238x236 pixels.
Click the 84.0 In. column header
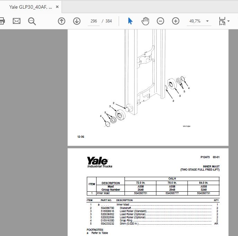[203, 183]
